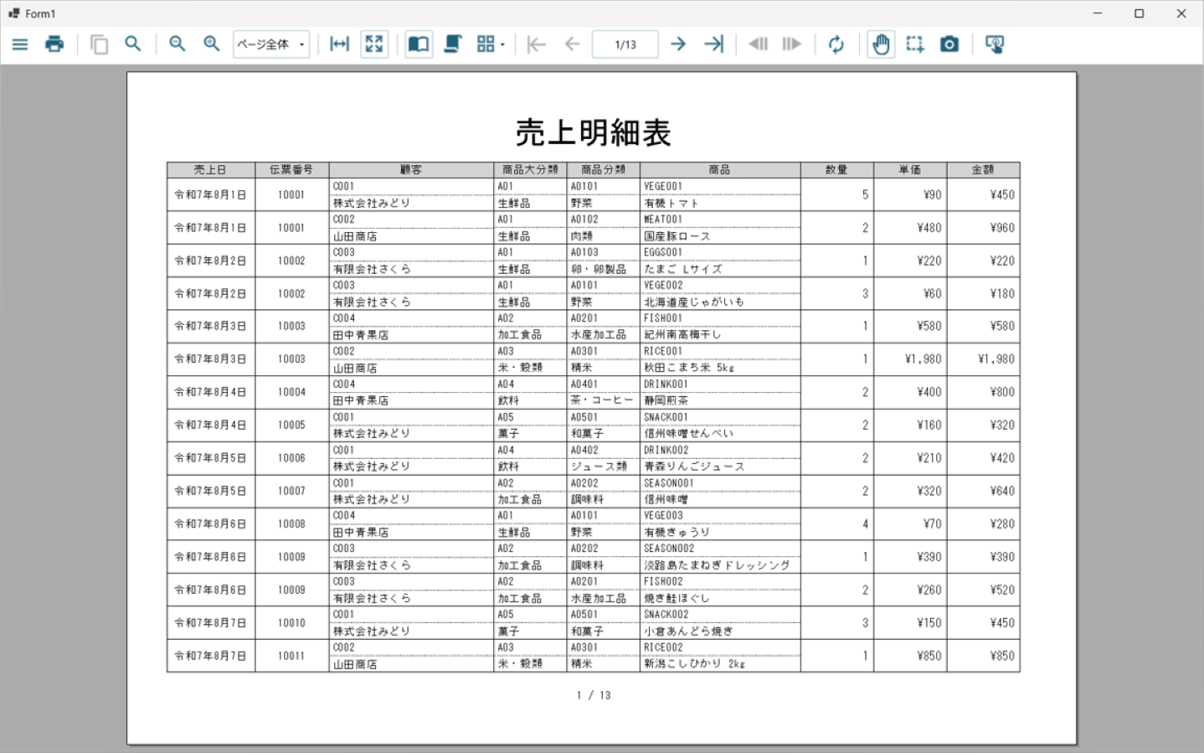Click the zoom out magnifier
Viewport: 1204px width, 753px height.
pos(178,44)
